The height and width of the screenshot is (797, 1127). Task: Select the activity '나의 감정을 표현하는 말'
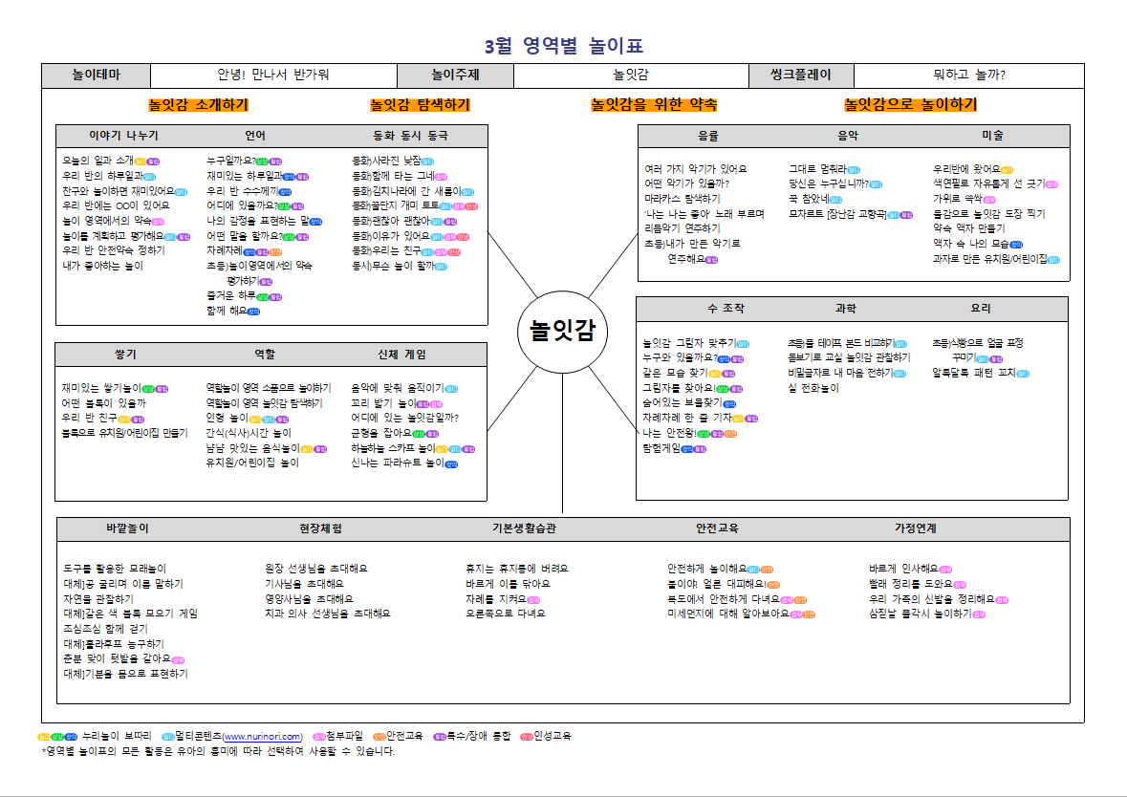coord(258,222)
